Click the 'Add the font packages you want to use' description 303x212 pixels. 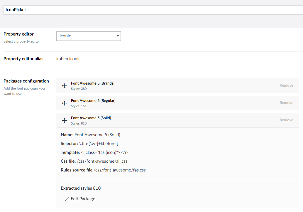coord(24,91)
